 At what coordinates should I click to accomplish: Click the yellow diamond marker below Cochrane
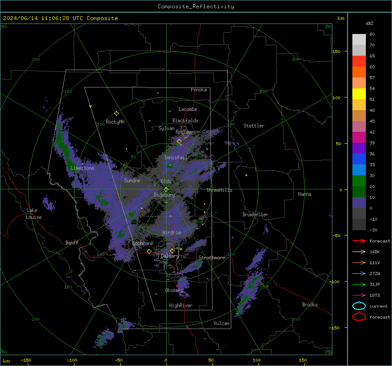coord(149,252)
